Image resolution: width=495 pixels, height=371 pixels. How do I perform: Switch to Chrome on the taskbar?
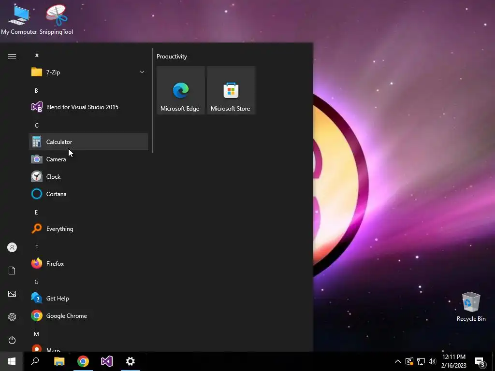[x=83, y=361]
